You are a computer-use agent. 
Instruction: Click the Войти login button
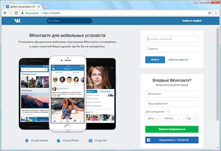click(x=155, y=60)
